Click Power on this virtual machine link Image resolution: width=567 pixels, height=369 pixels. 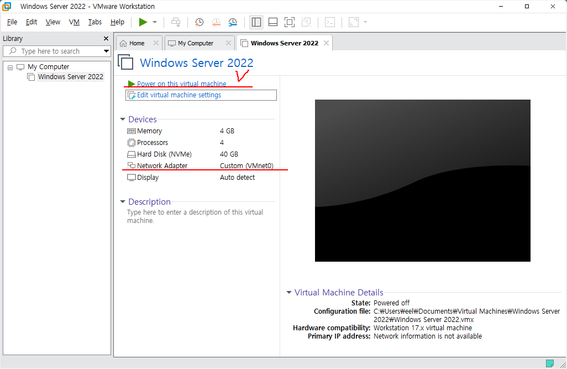click(x=181, y=84)
